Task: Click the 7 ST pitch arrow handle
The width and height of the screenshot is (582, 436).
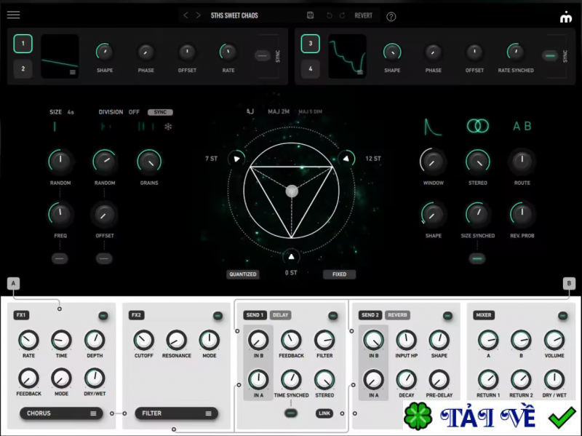Action: point(236,159)
